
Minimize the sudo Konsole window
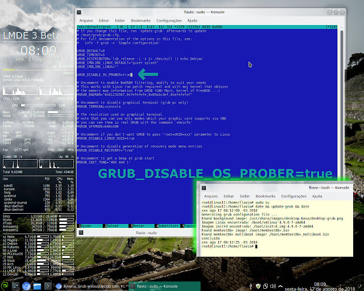coord(329,12)
